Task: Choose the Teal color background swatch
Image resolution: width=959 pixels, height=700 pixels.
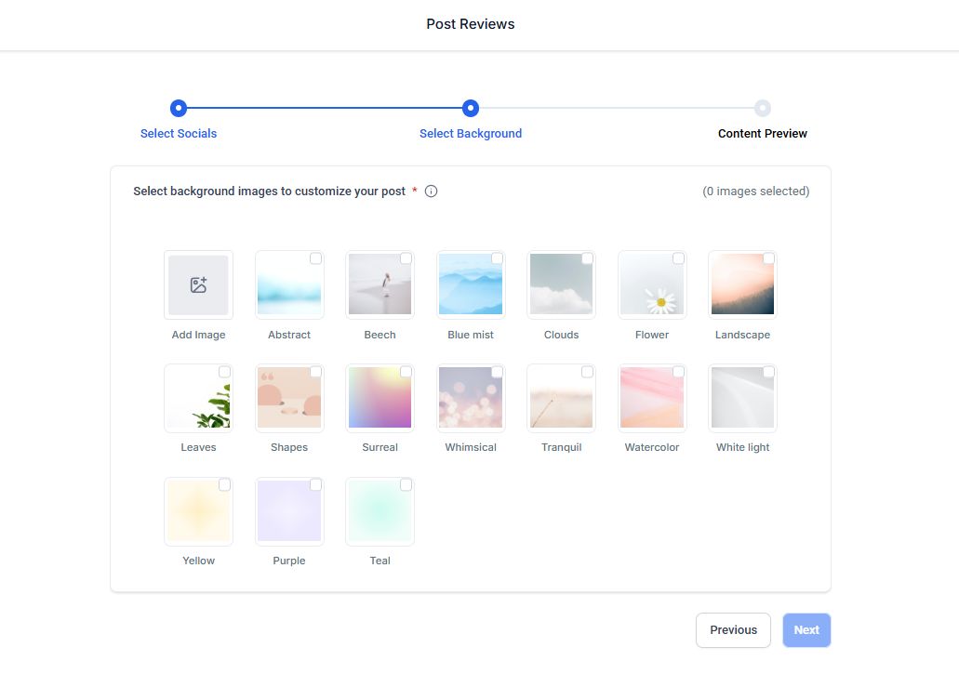Action: 380,511
